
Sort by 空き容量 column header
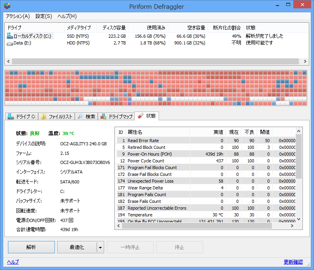coord(188,28)
